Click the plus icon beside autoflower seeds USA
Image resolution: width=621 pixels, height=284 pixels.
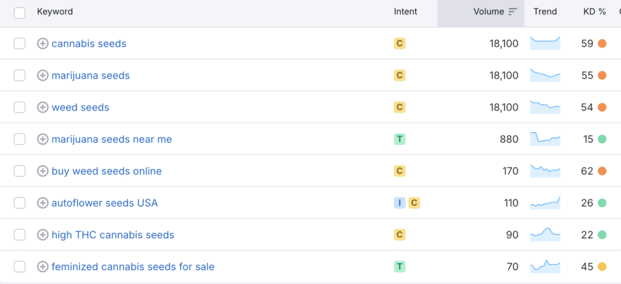click(x=43, y=203)
